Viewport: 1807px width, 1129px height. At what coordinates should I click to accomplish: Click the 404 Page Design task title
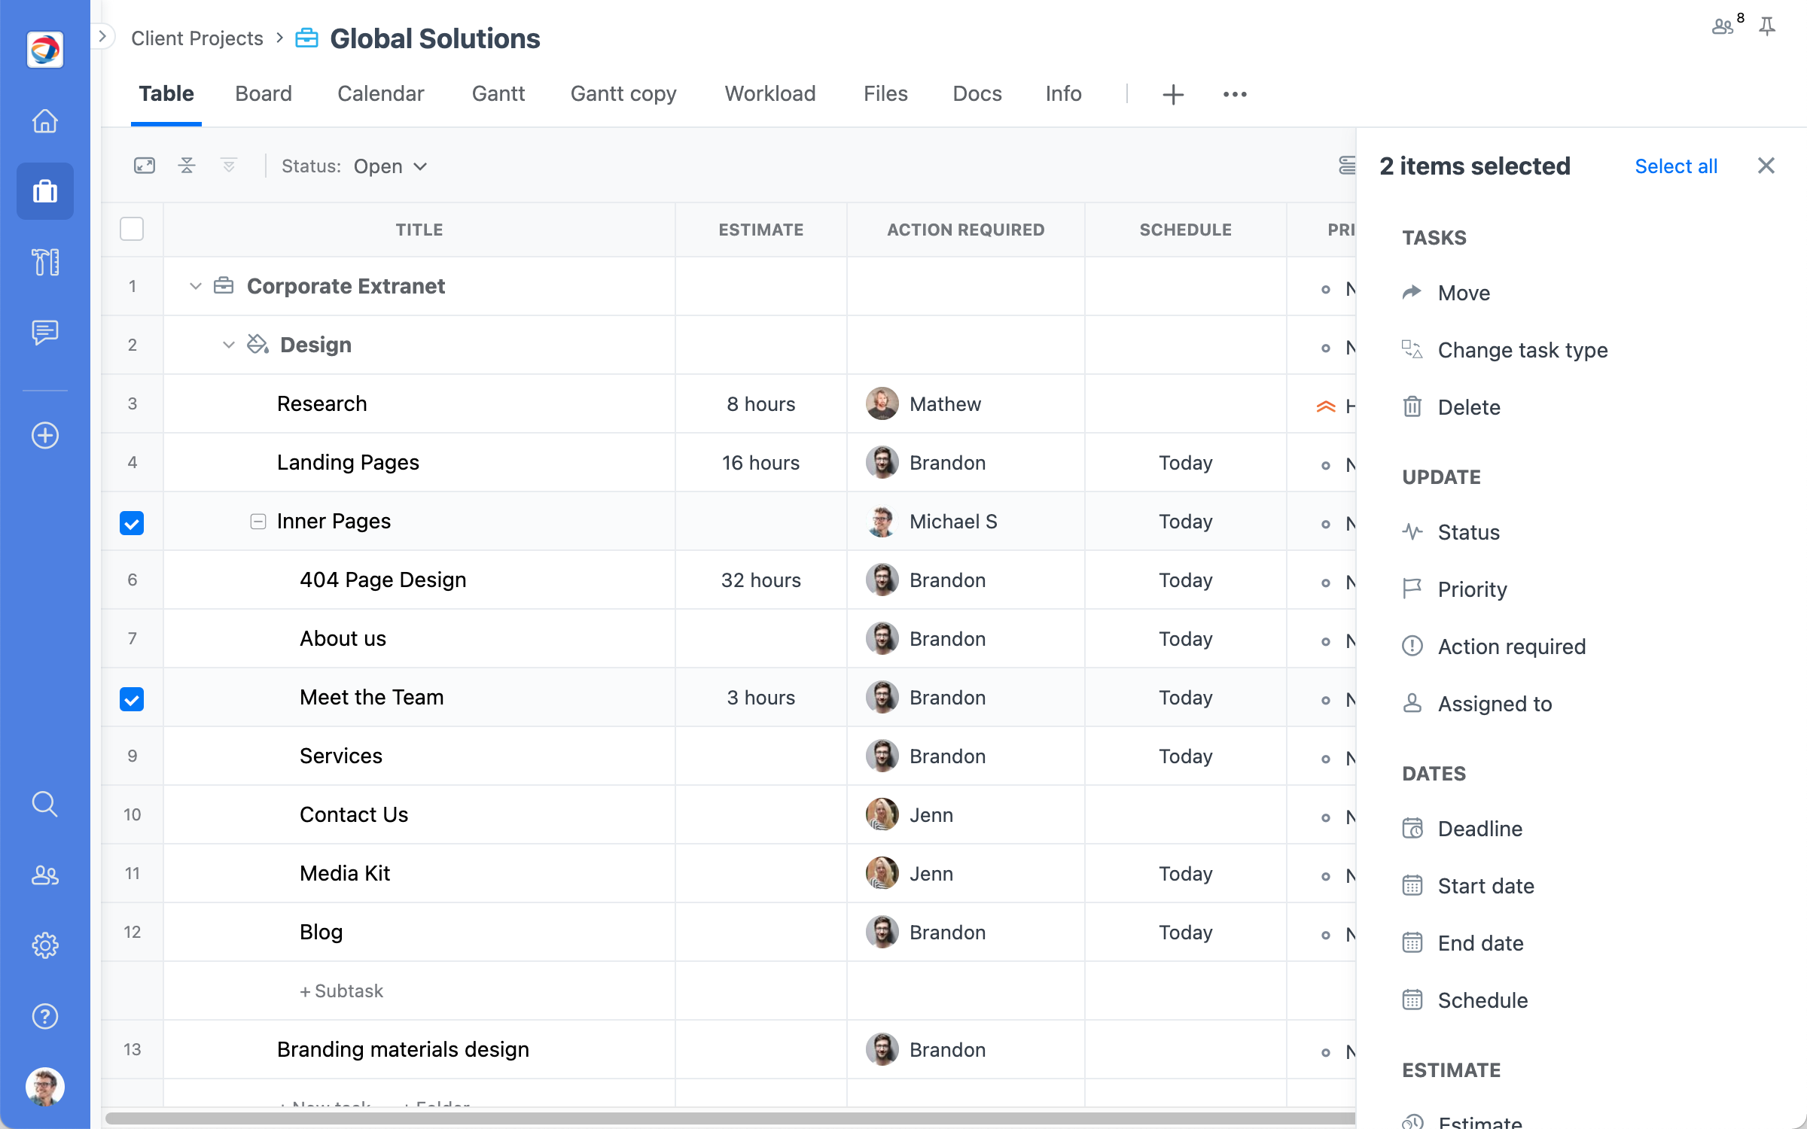click(x=382, y=580)
